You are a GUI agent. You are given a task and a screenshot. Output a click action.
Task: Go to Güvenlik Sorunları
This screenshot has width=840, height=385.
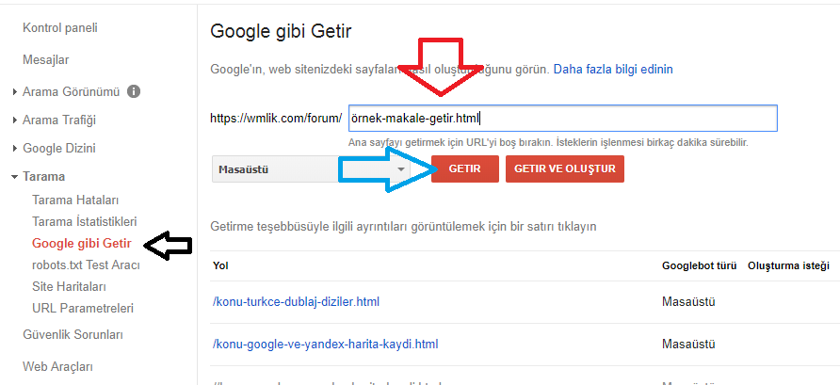(x=73, y=334)
